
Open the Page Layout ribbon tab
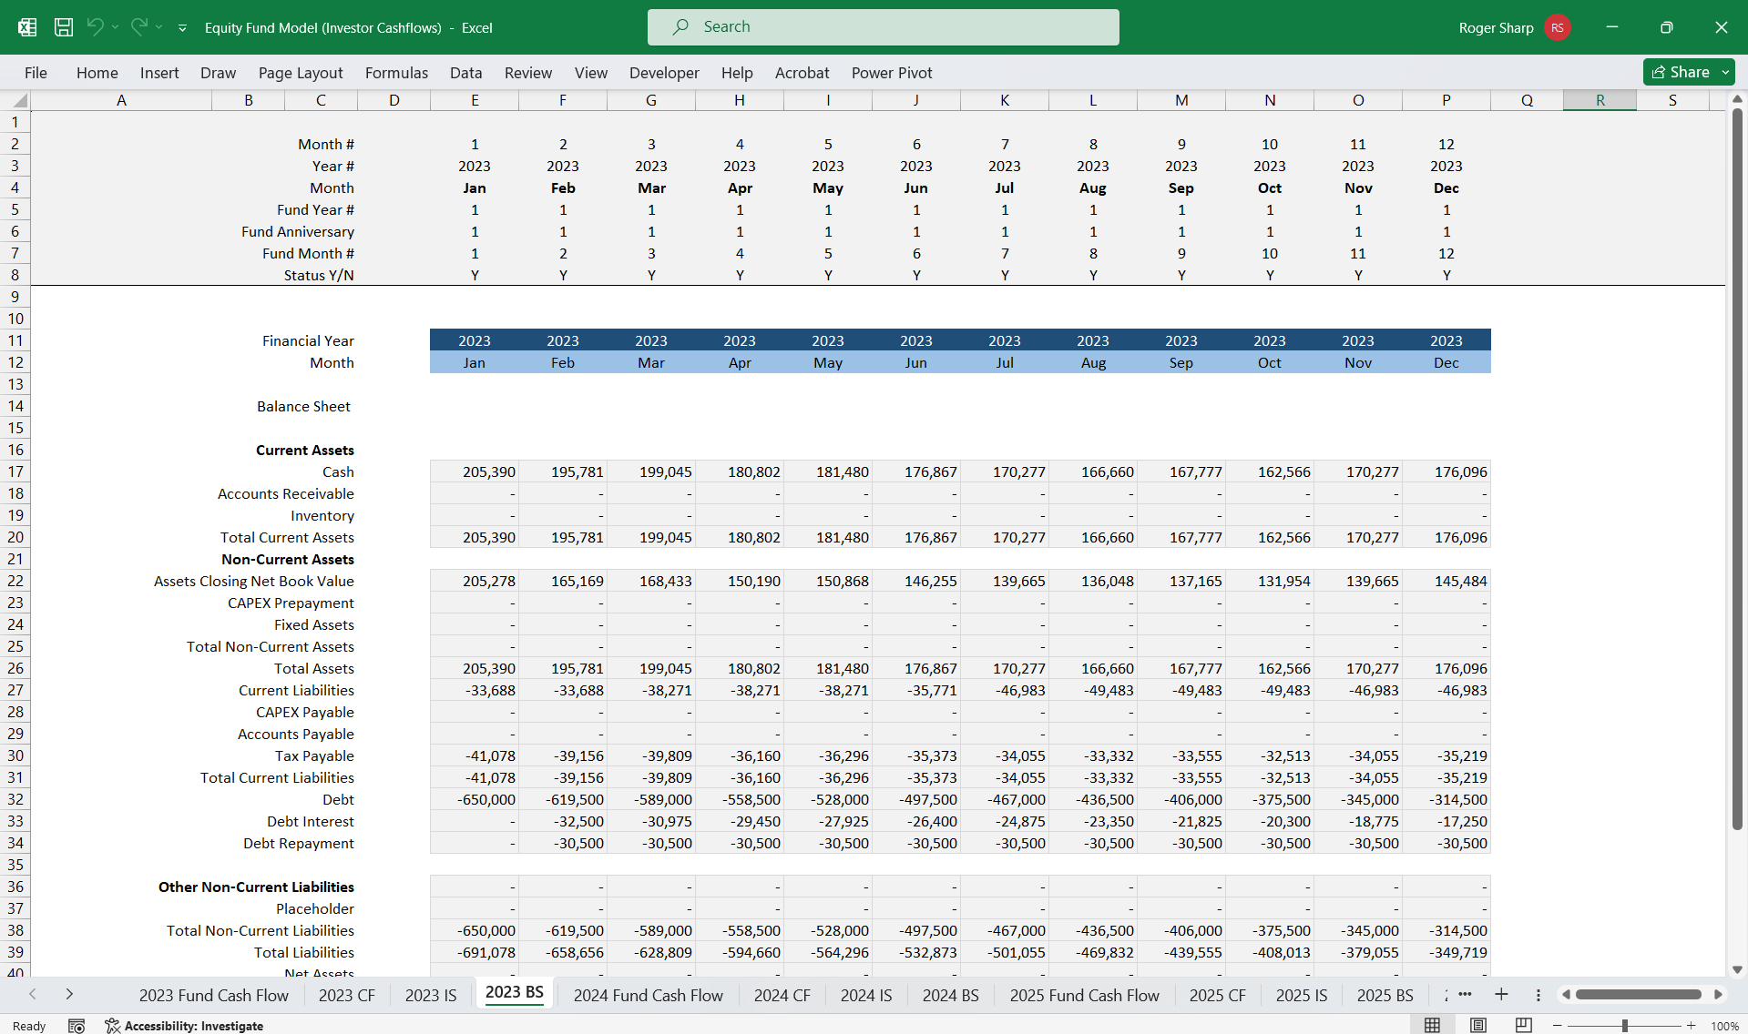(301, 73)
